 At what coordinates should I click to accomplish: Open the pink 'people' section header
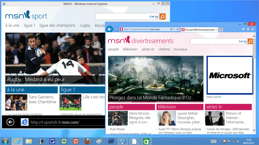pyautogui.click(x=132, y=107)
